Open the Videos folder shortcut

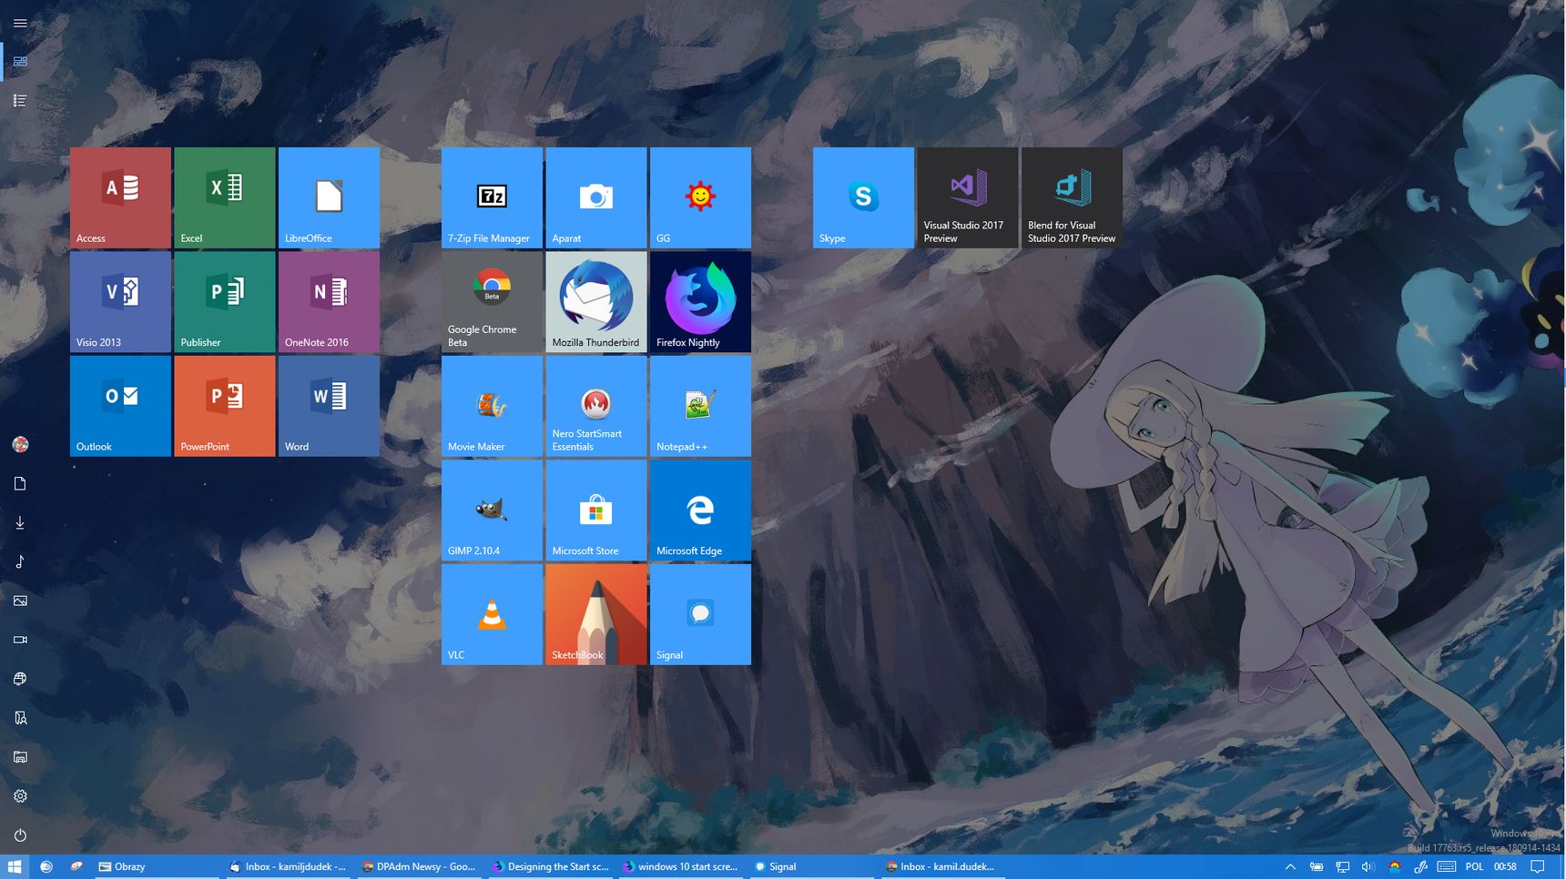click(x=20, y=640)
